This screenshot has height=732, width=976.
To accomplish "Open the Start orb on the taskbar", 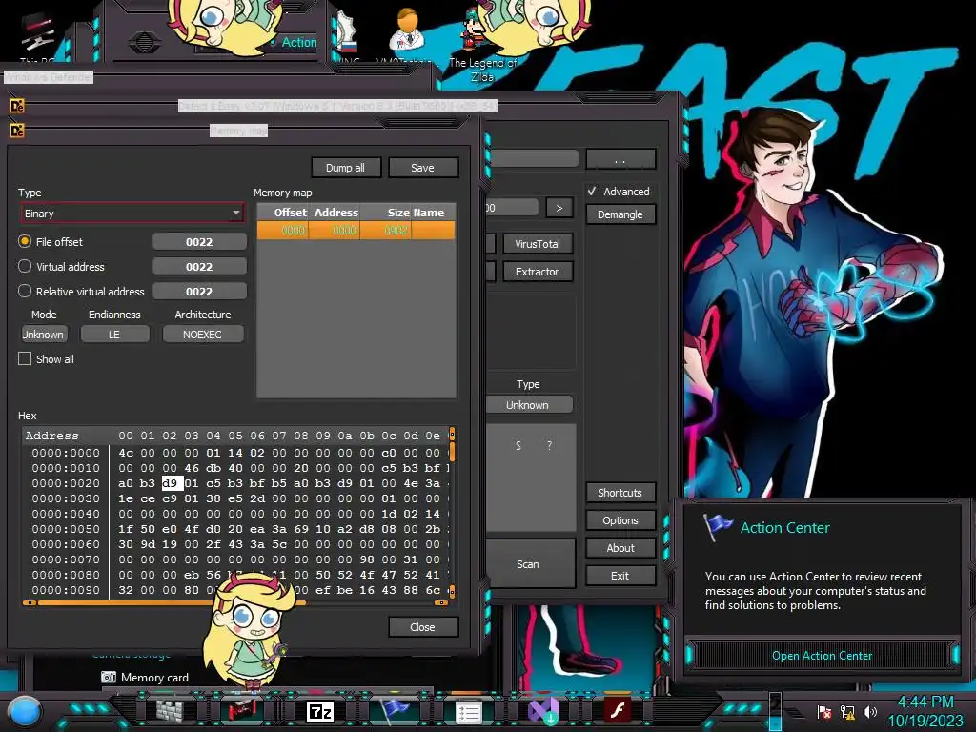I will point(25,711).
